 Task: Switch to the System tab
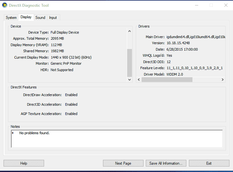pyautogui.click(x=11, y=18)
